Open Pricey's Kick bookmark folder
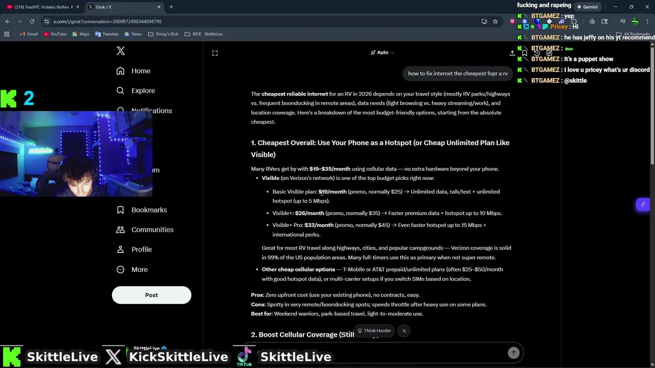Screen dimensions: 655x368 163,34
